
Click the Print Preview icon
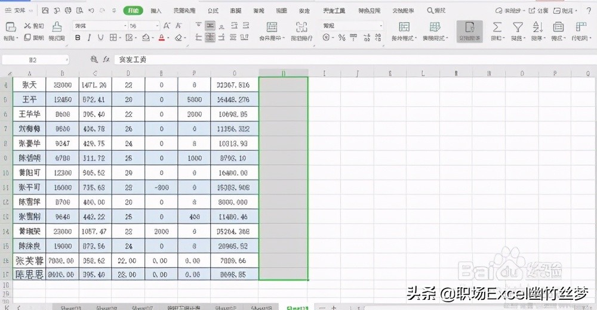(79, 11)
